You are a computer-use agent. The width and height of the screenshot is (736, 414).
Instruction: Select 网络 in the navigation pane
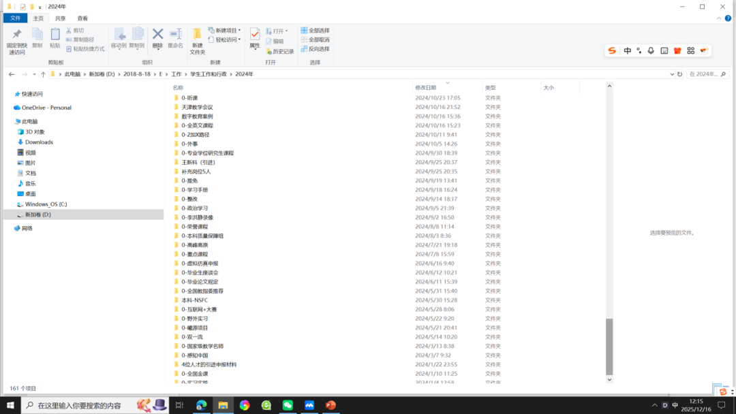point(27,228)
